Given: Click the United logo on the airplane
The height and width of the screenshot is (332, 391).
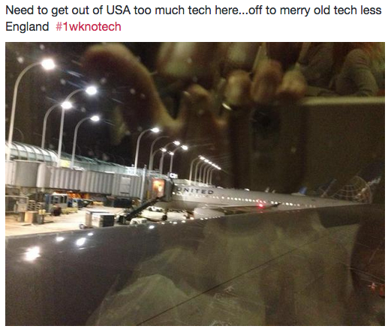Looking at the screenshot, I should point(196,191).
